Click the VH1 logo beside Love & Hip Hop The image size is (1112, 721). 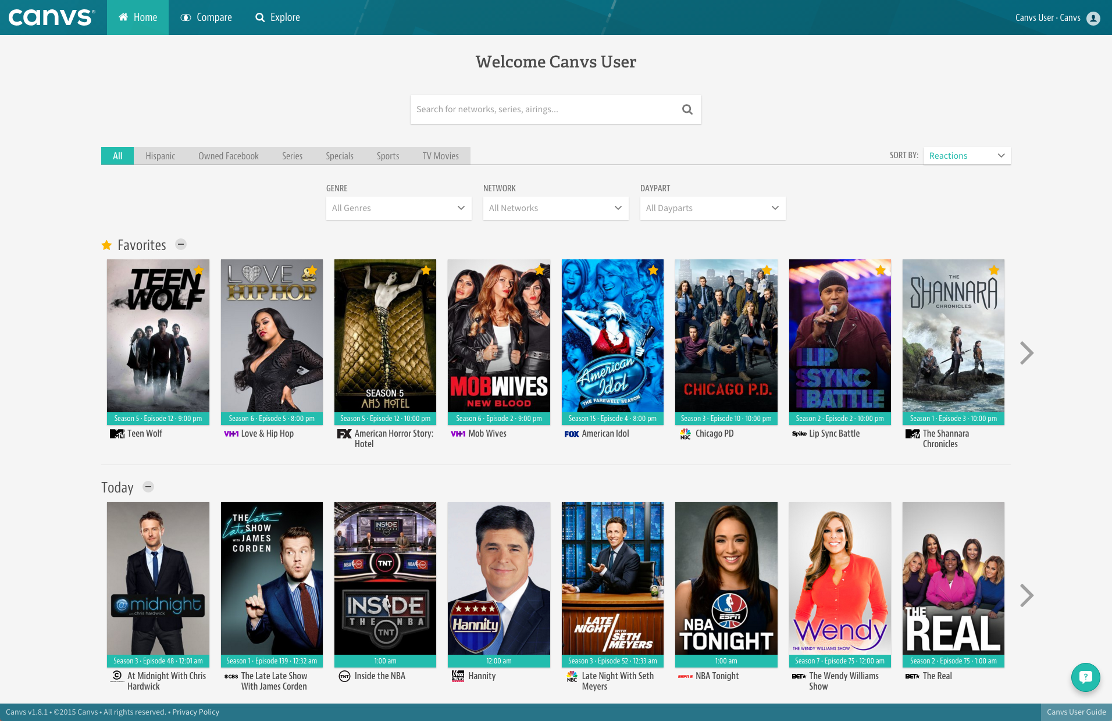click(231, 434)
